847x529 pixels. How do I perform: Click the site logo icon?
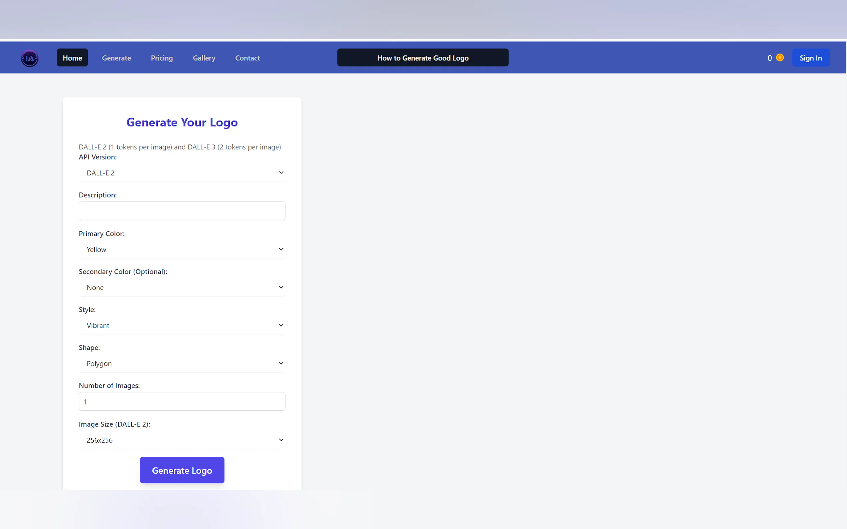[29, 58]
